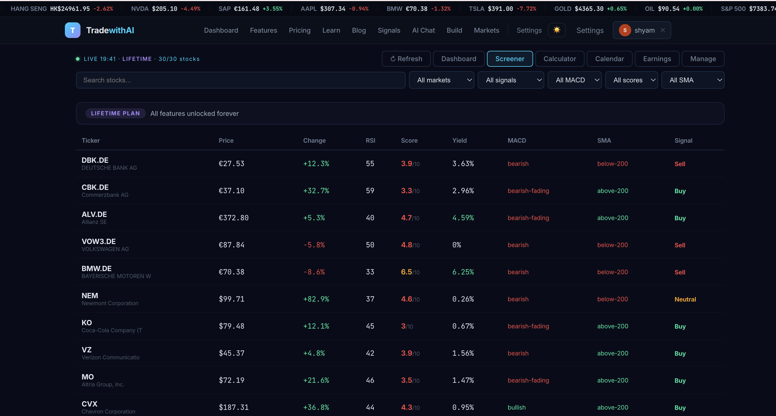
Task: Select MO Altria Group ticker
Action: pos(88,377)
